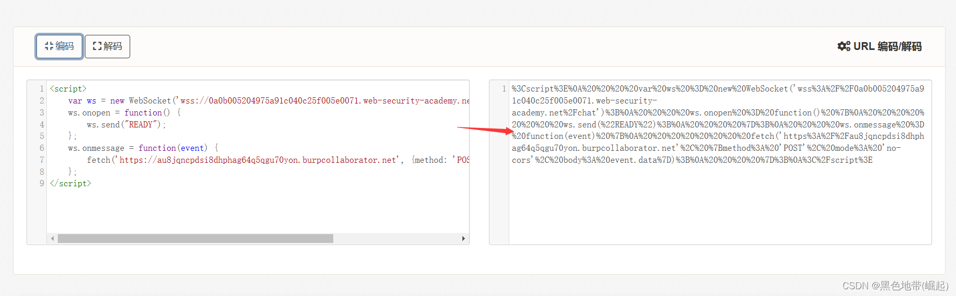
Task: Click the right scroll arrow of the editor scrollbar
Action: 463,238
